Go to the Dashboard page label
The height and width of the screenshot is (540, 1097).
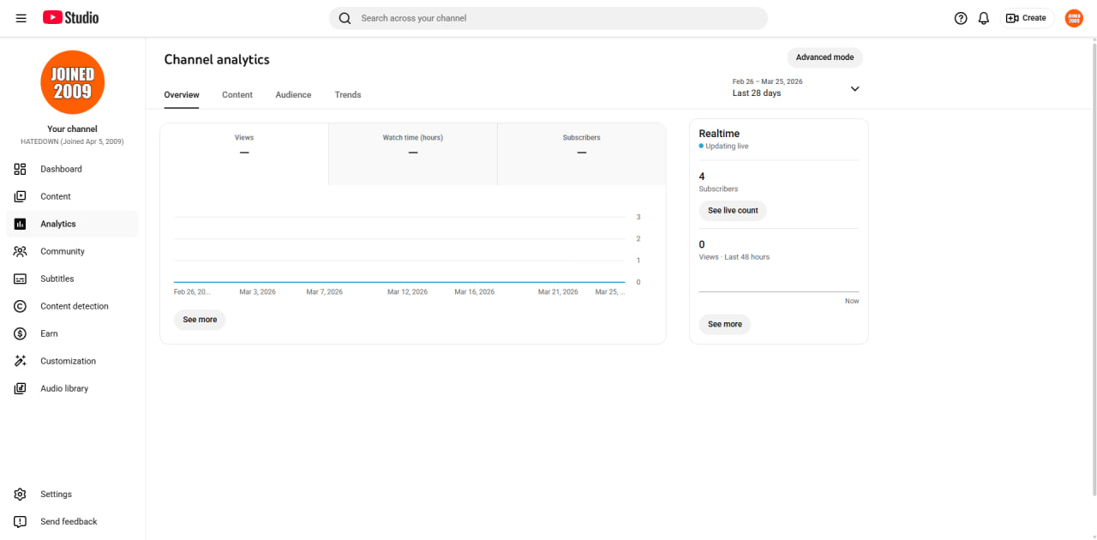click(x=61, y=169)
